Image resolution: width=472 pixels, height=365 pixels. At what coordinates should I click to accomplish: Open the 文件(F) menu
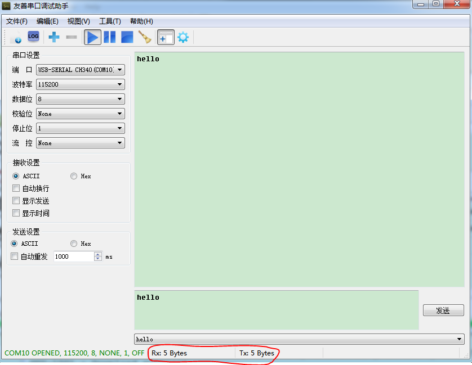[17, 21]
